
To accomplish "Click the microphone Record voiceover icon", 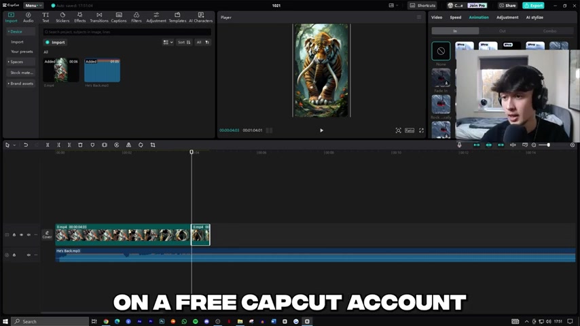I will coord(459,145).
